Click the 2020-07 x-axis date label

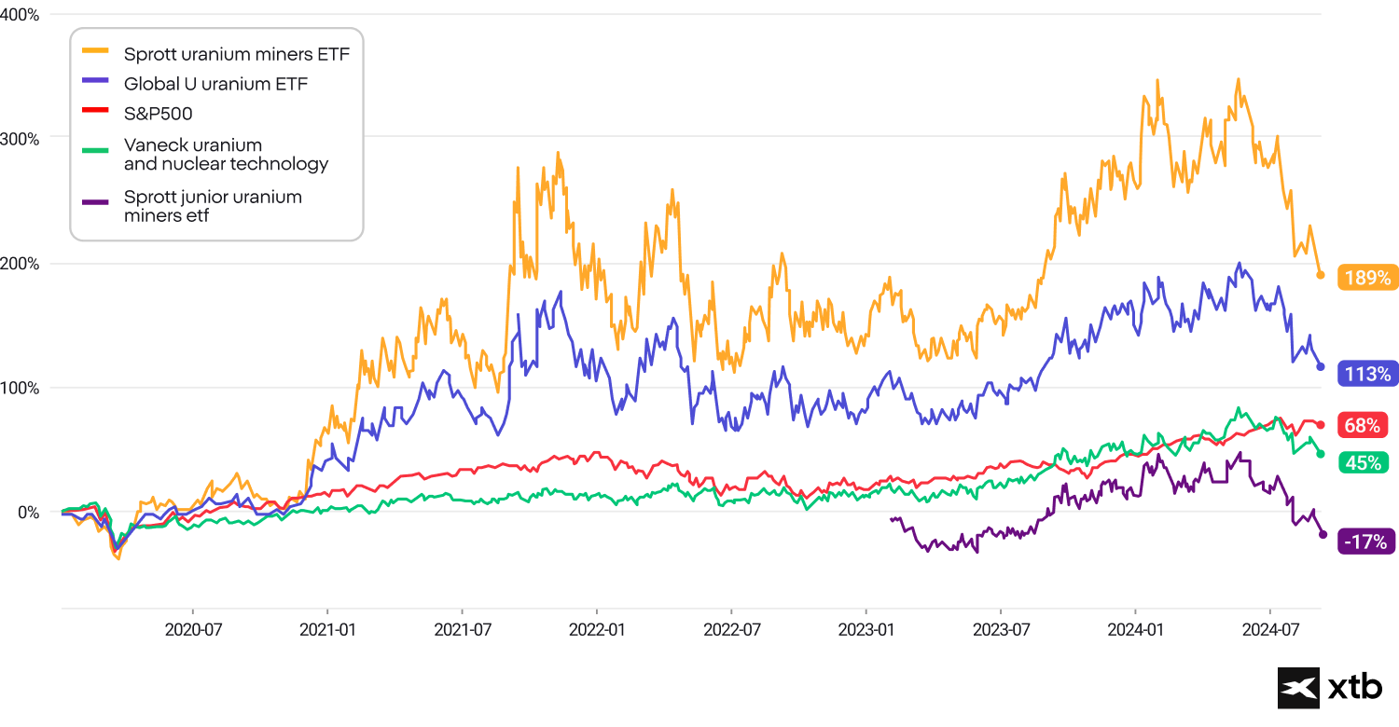click(x=192, y=629)
